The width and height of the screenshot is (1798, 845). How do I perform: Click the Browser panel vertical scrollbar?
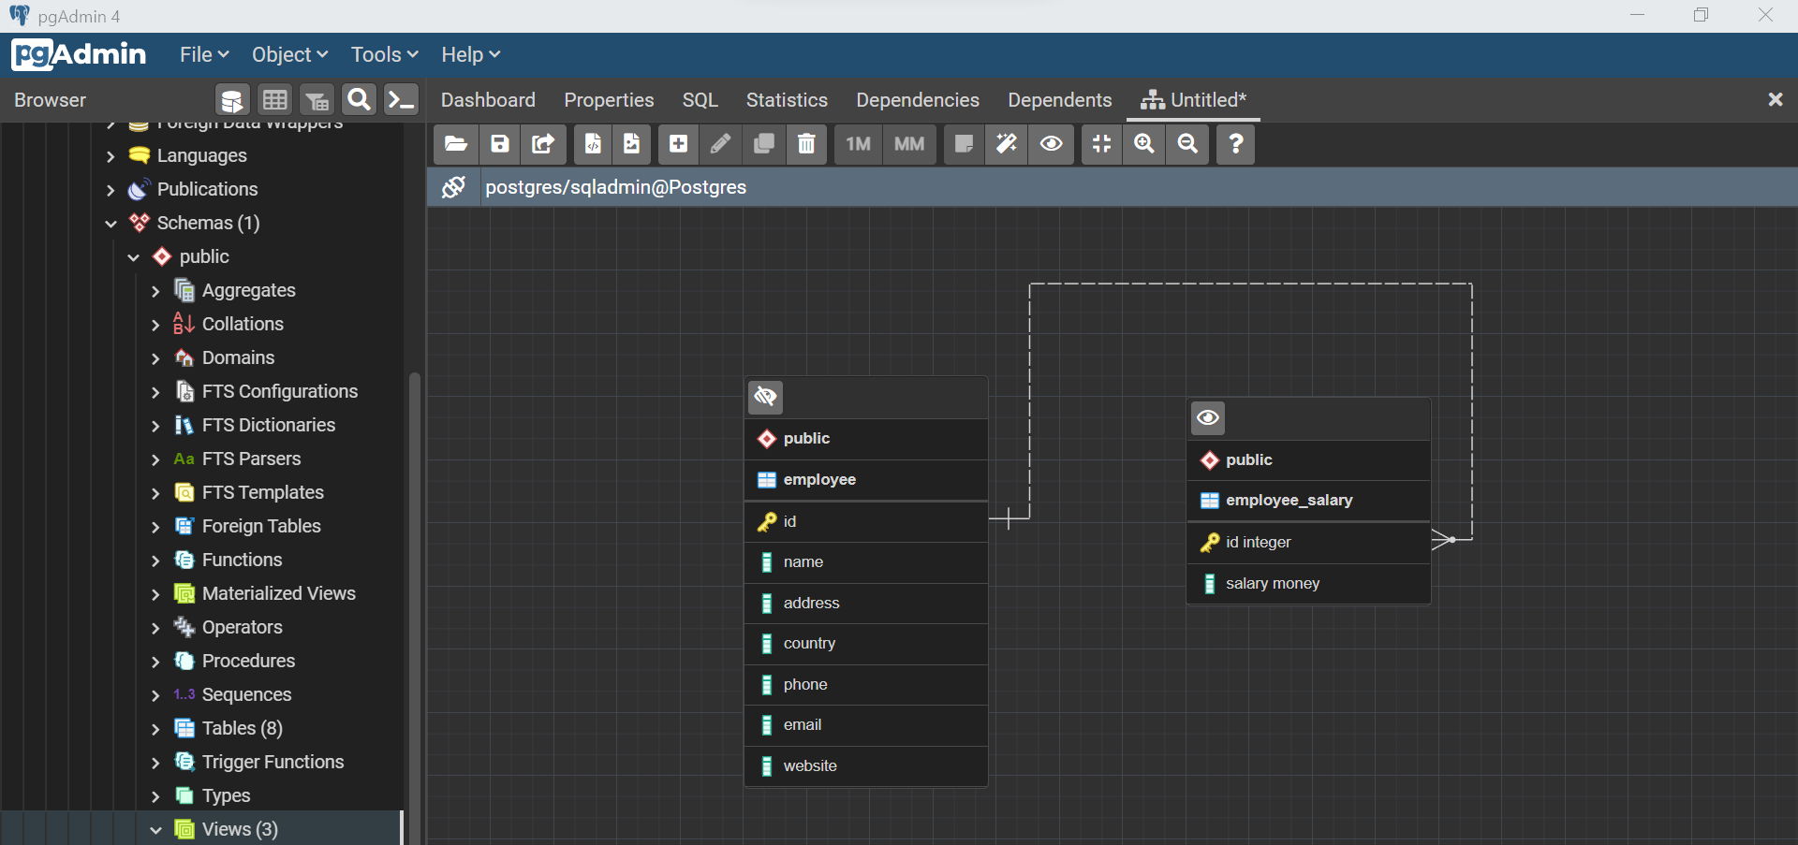click(415, 608)
